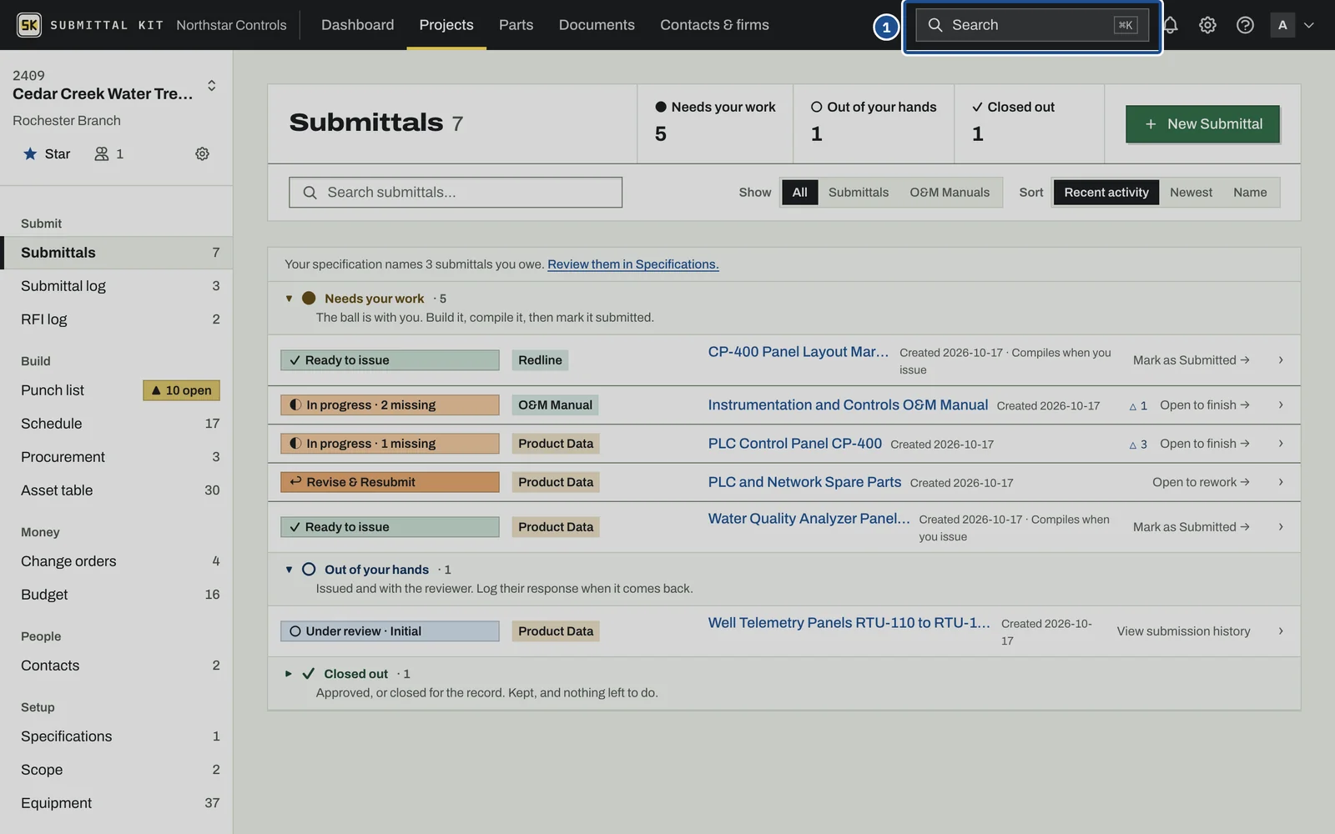
Task: Open the Documents tab
Action: pyautogui.click(x=597, y=25)
